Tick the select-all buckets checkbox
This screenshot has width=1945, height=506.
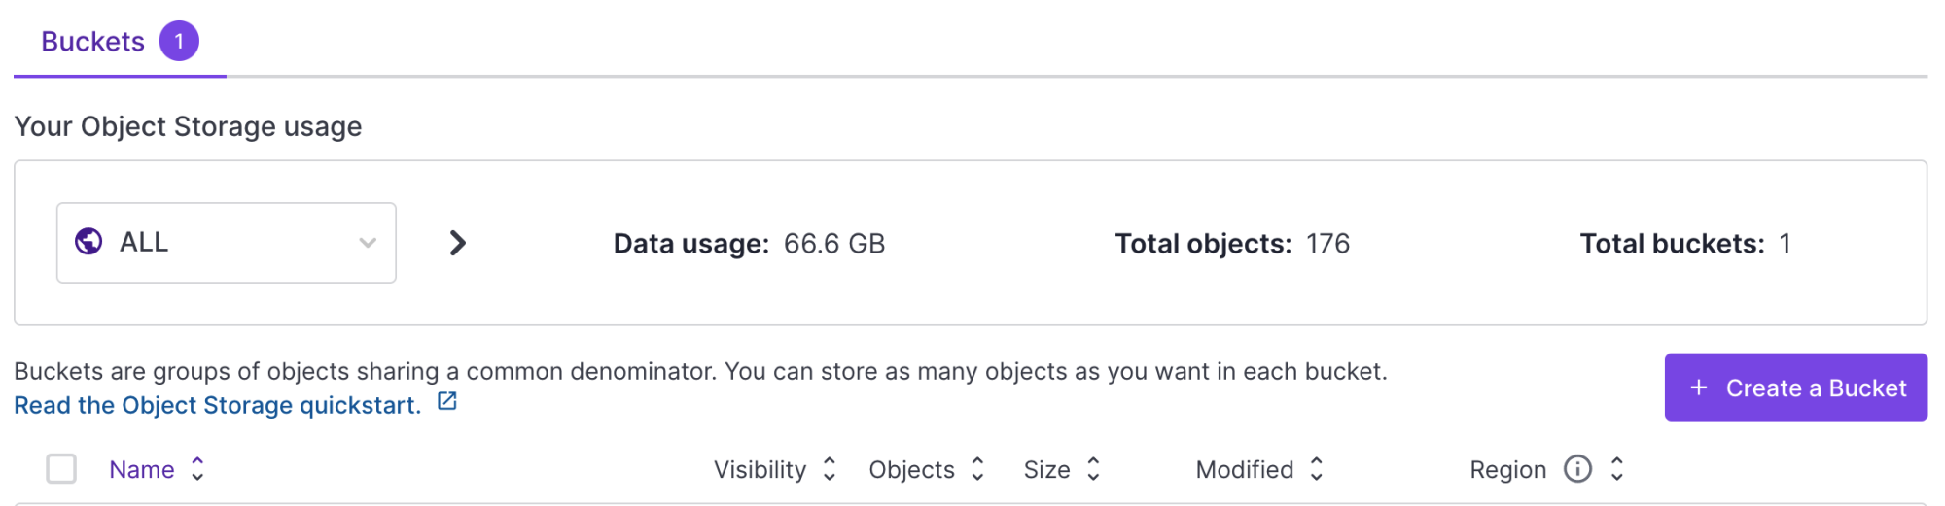click(x=61, y=469)
